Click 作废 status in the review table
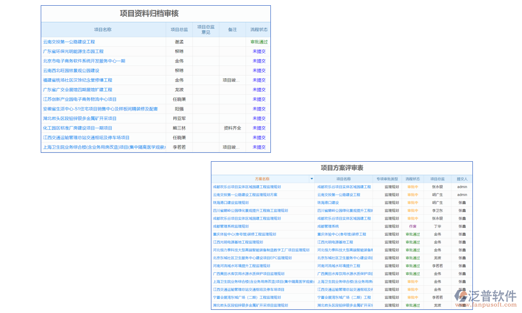This screenshot has height=313, width=522. pyautogui.click(x=412, y=226)
